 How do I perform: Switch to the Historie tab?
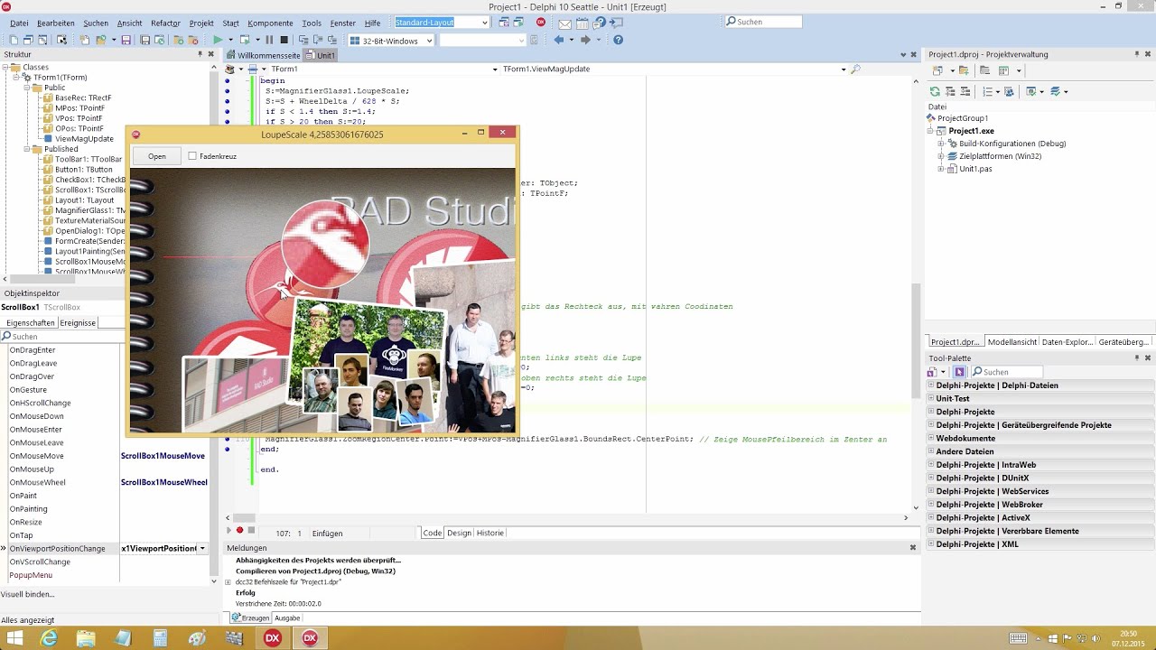(x=490, y=533)
